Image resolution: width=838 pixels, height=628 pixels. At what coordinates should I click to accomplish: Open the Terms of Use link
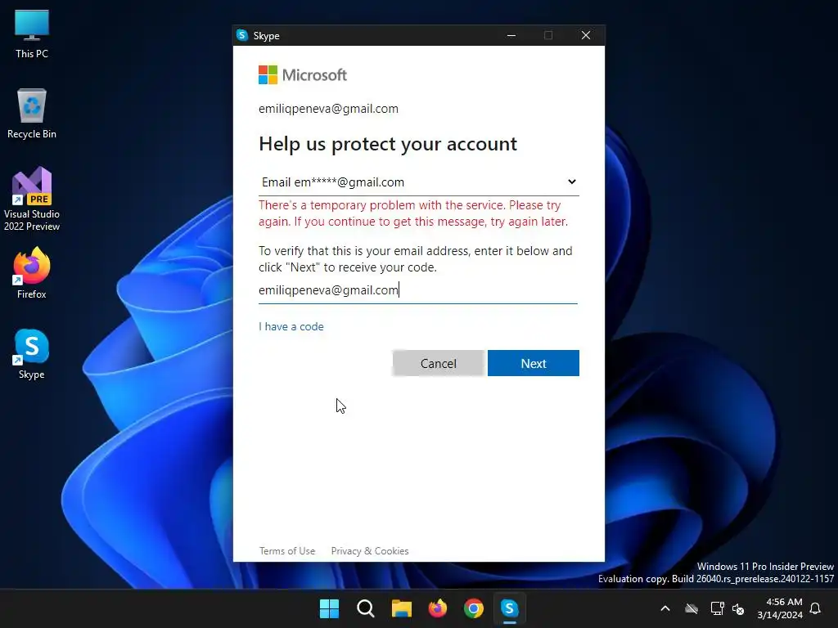(x=287, y=550)
